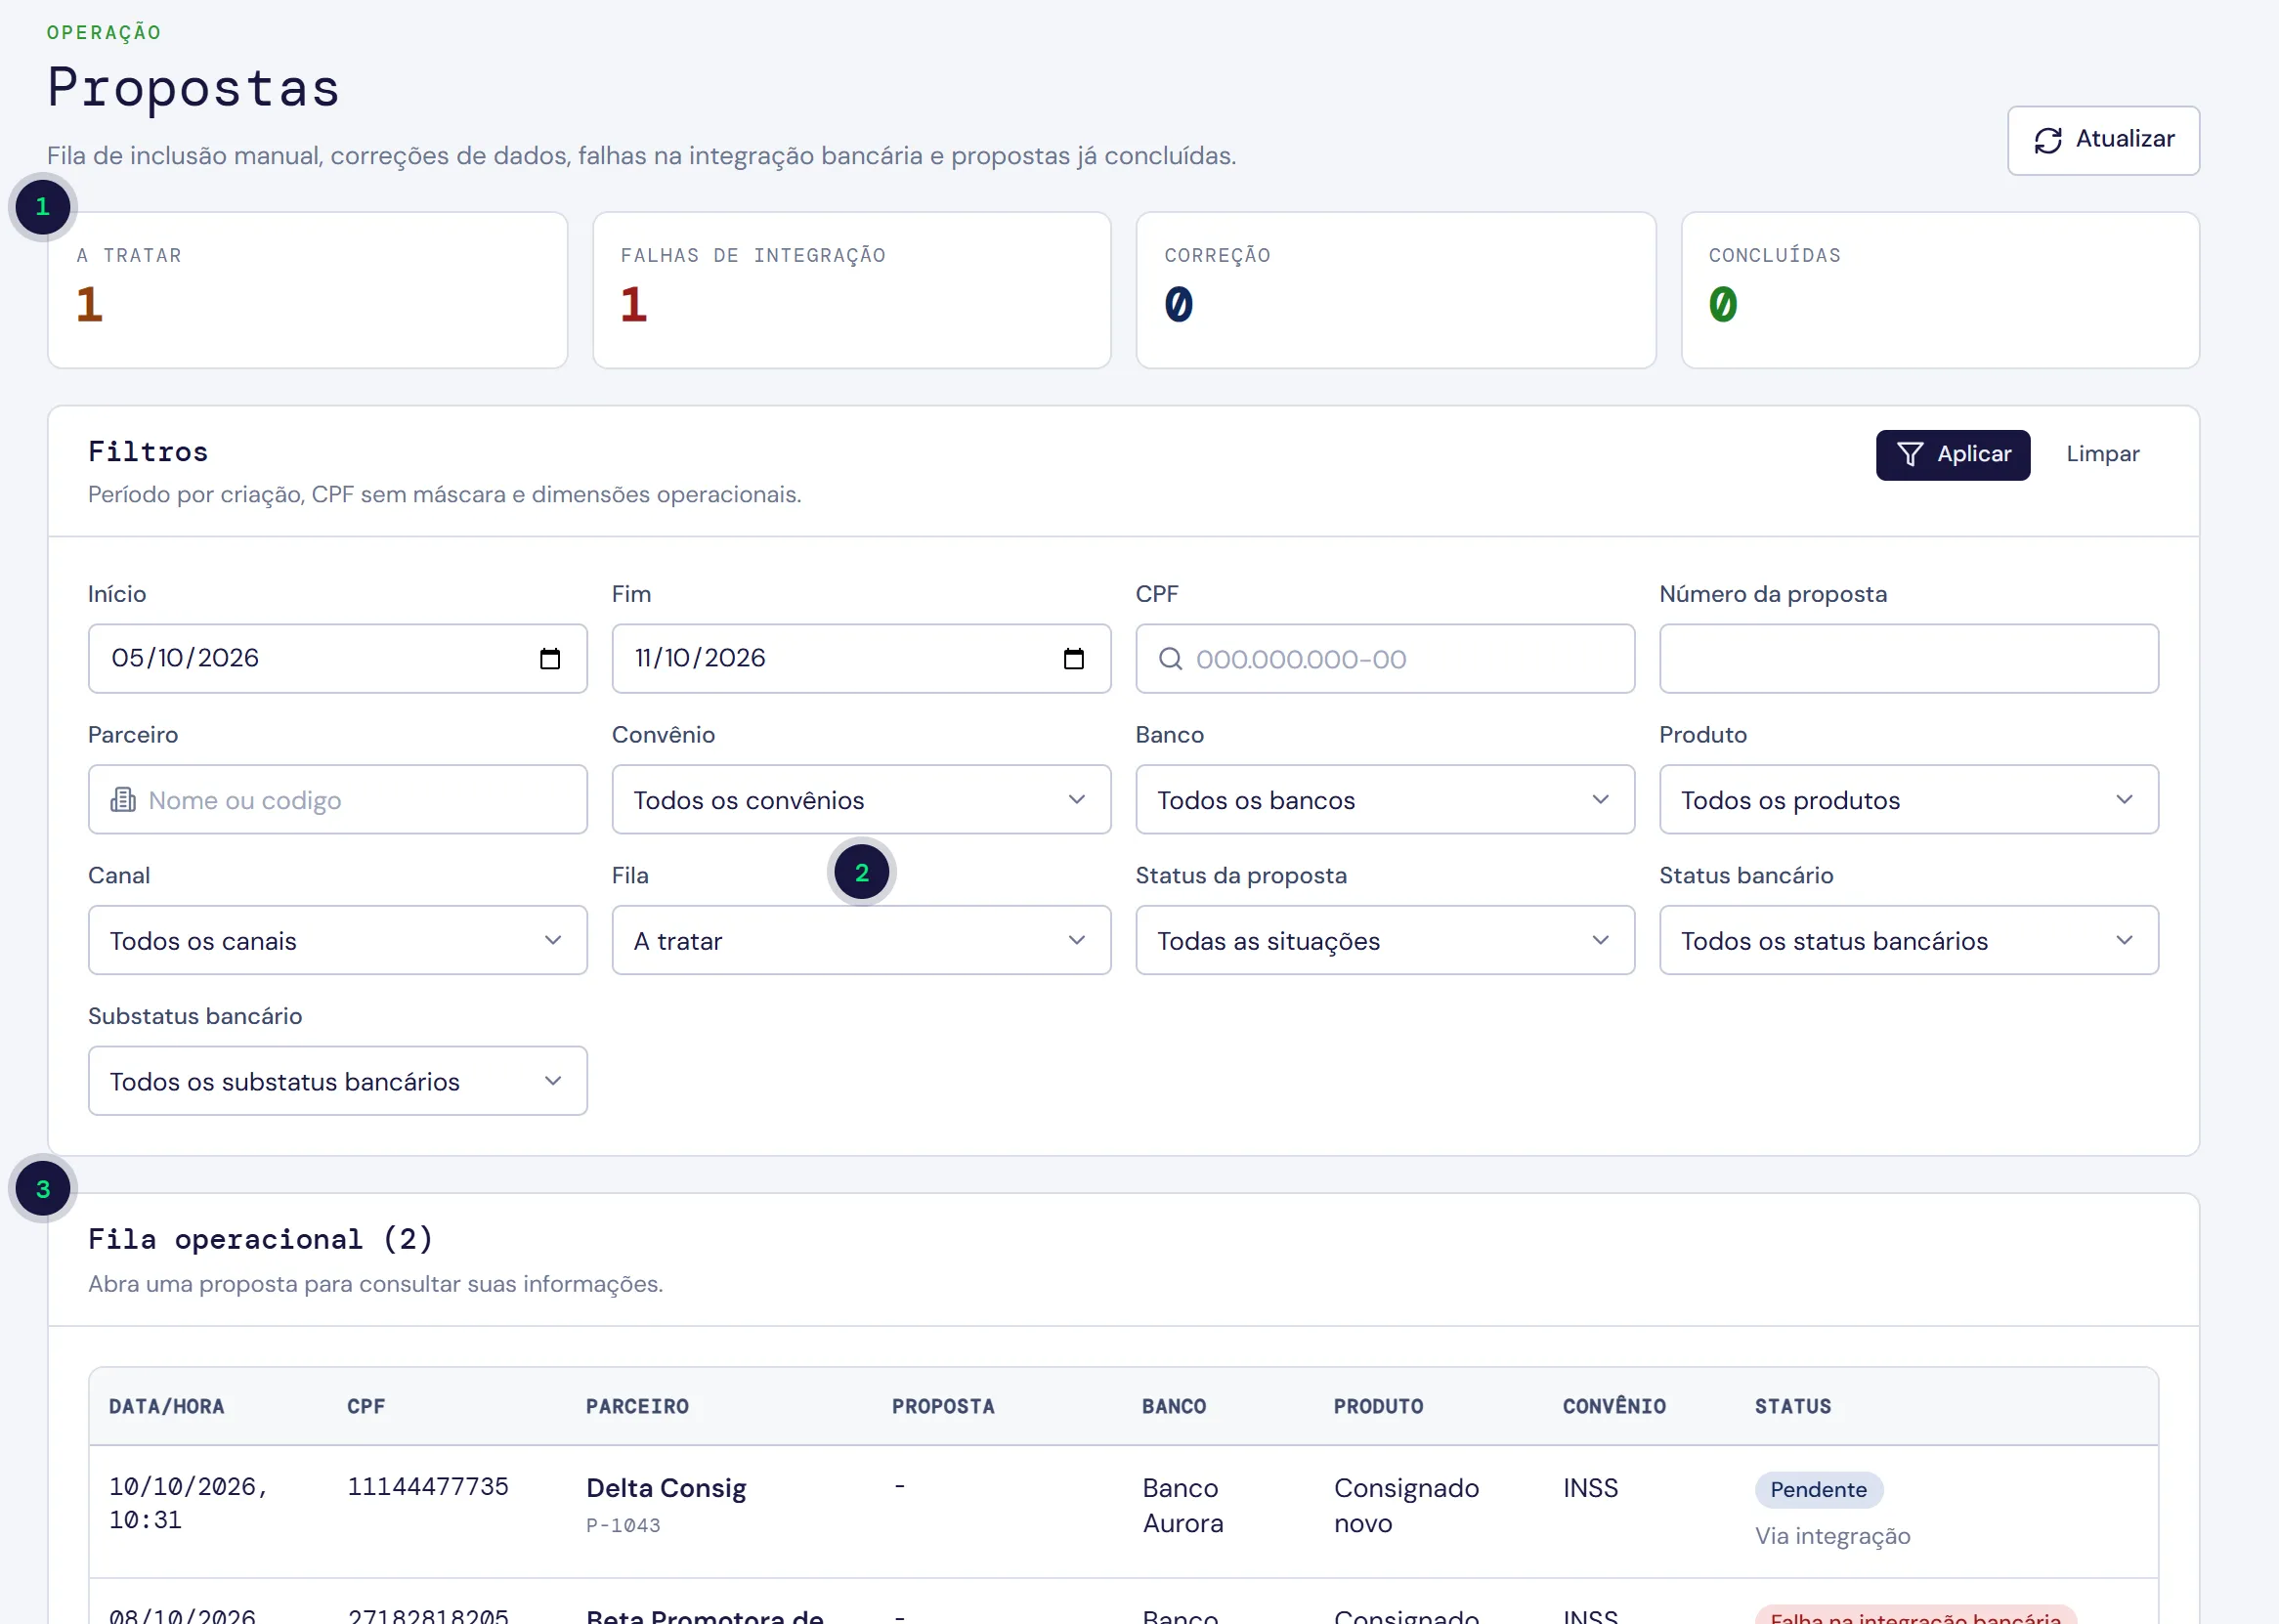Click the date 10/10/2026, 10:31 cell
This screenshot has width=2279, height=1624.
coord(188,1504)
